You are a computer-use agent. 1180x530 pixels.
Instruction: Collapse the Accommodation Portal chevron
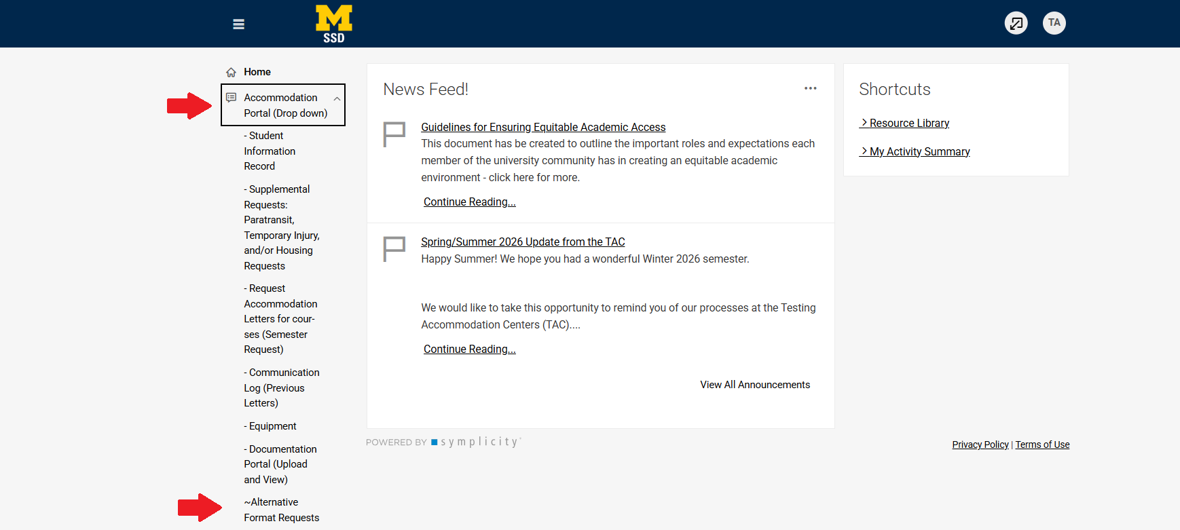click(337, 98)
